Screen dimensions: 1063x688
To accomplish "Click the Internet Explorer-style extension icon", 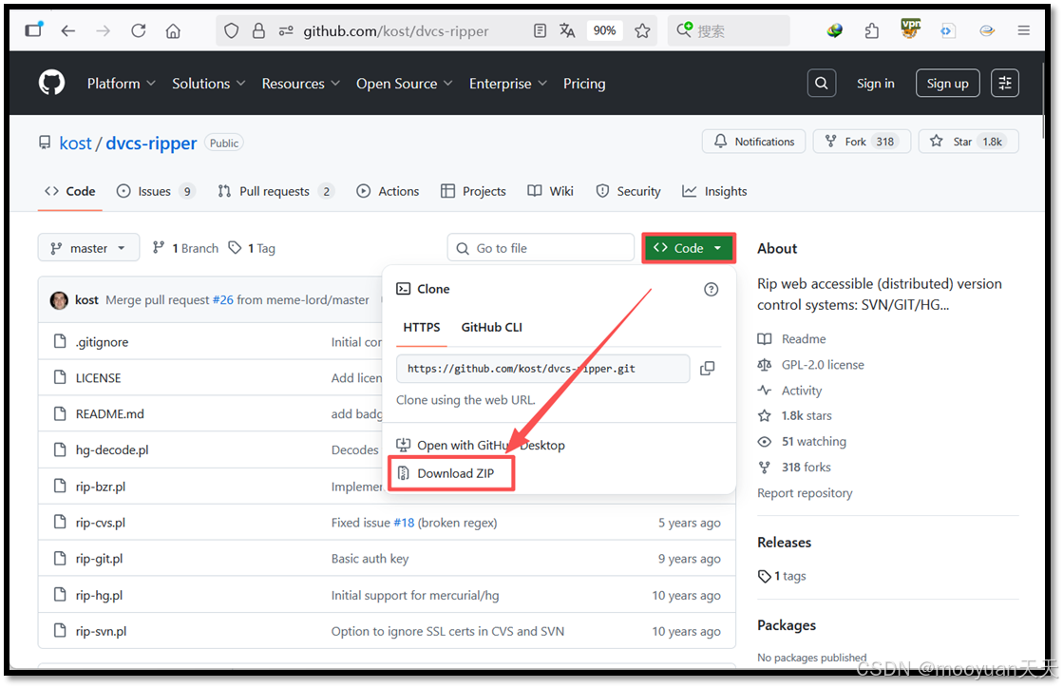I will 987,30.
